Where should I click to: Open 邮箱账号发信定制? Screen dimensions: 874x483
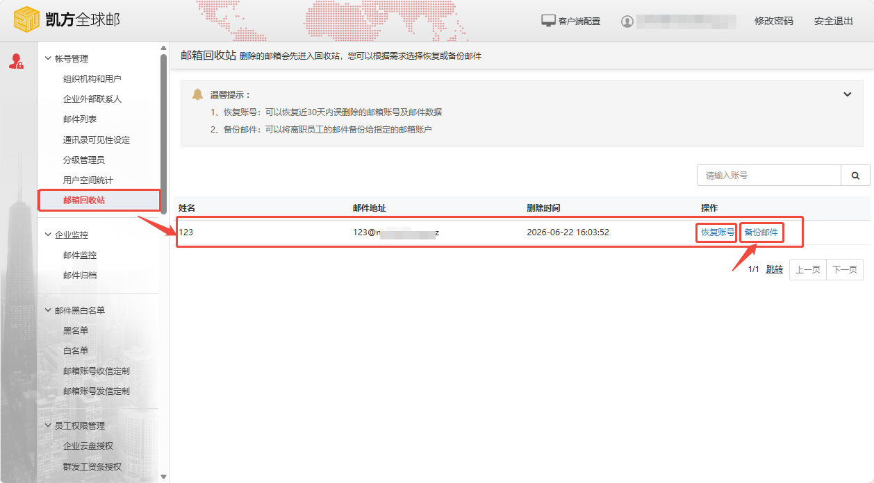click(97, 391)
